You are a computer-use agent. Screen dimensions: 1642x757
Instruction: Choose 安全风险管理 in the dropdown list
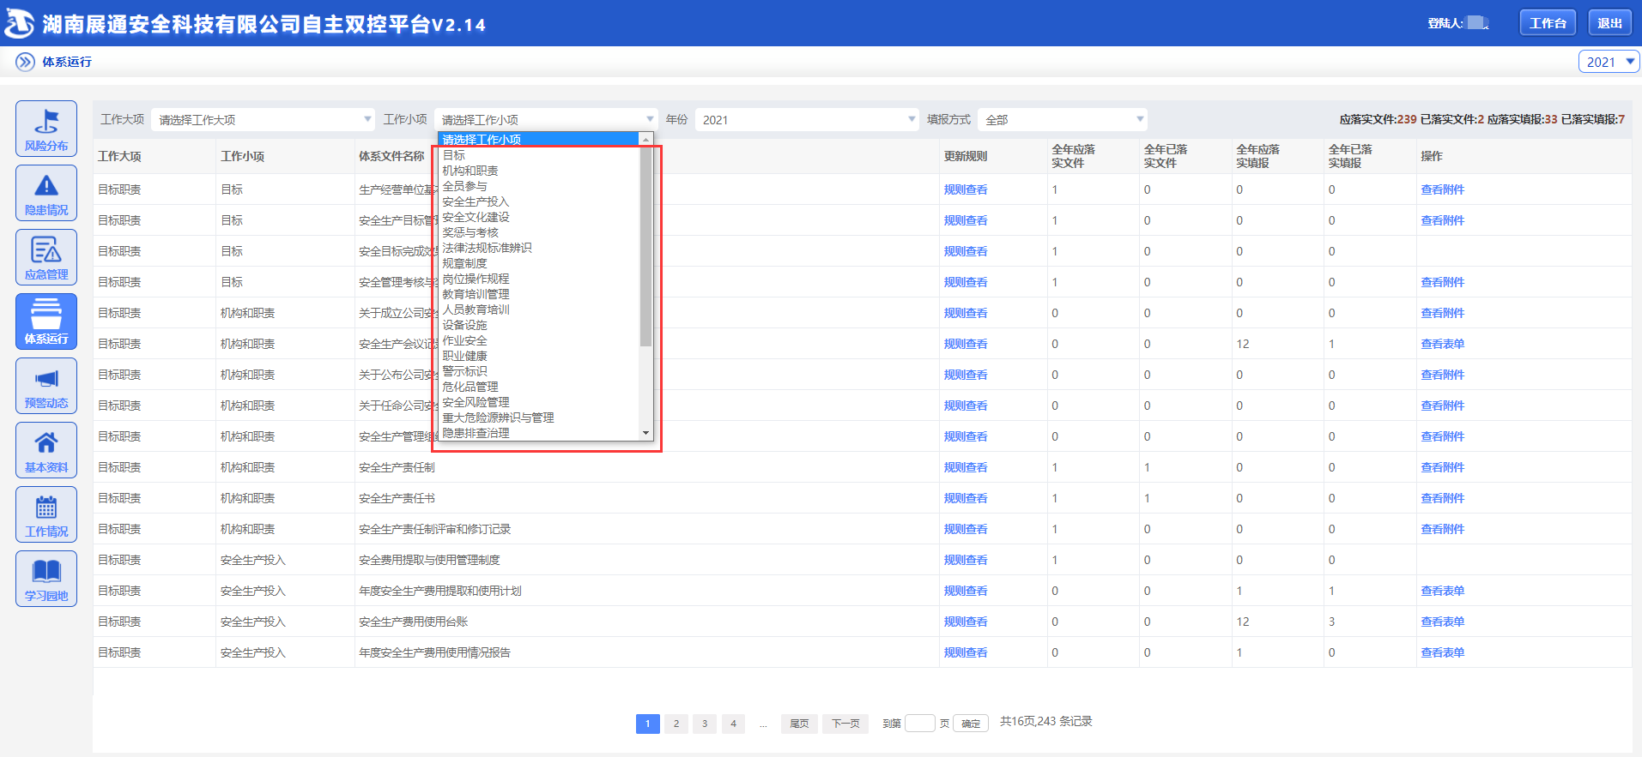pyautogui.click(x=540, y=402)
